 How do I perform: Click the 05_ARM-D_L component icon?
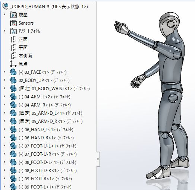click(x=13, y=113)
